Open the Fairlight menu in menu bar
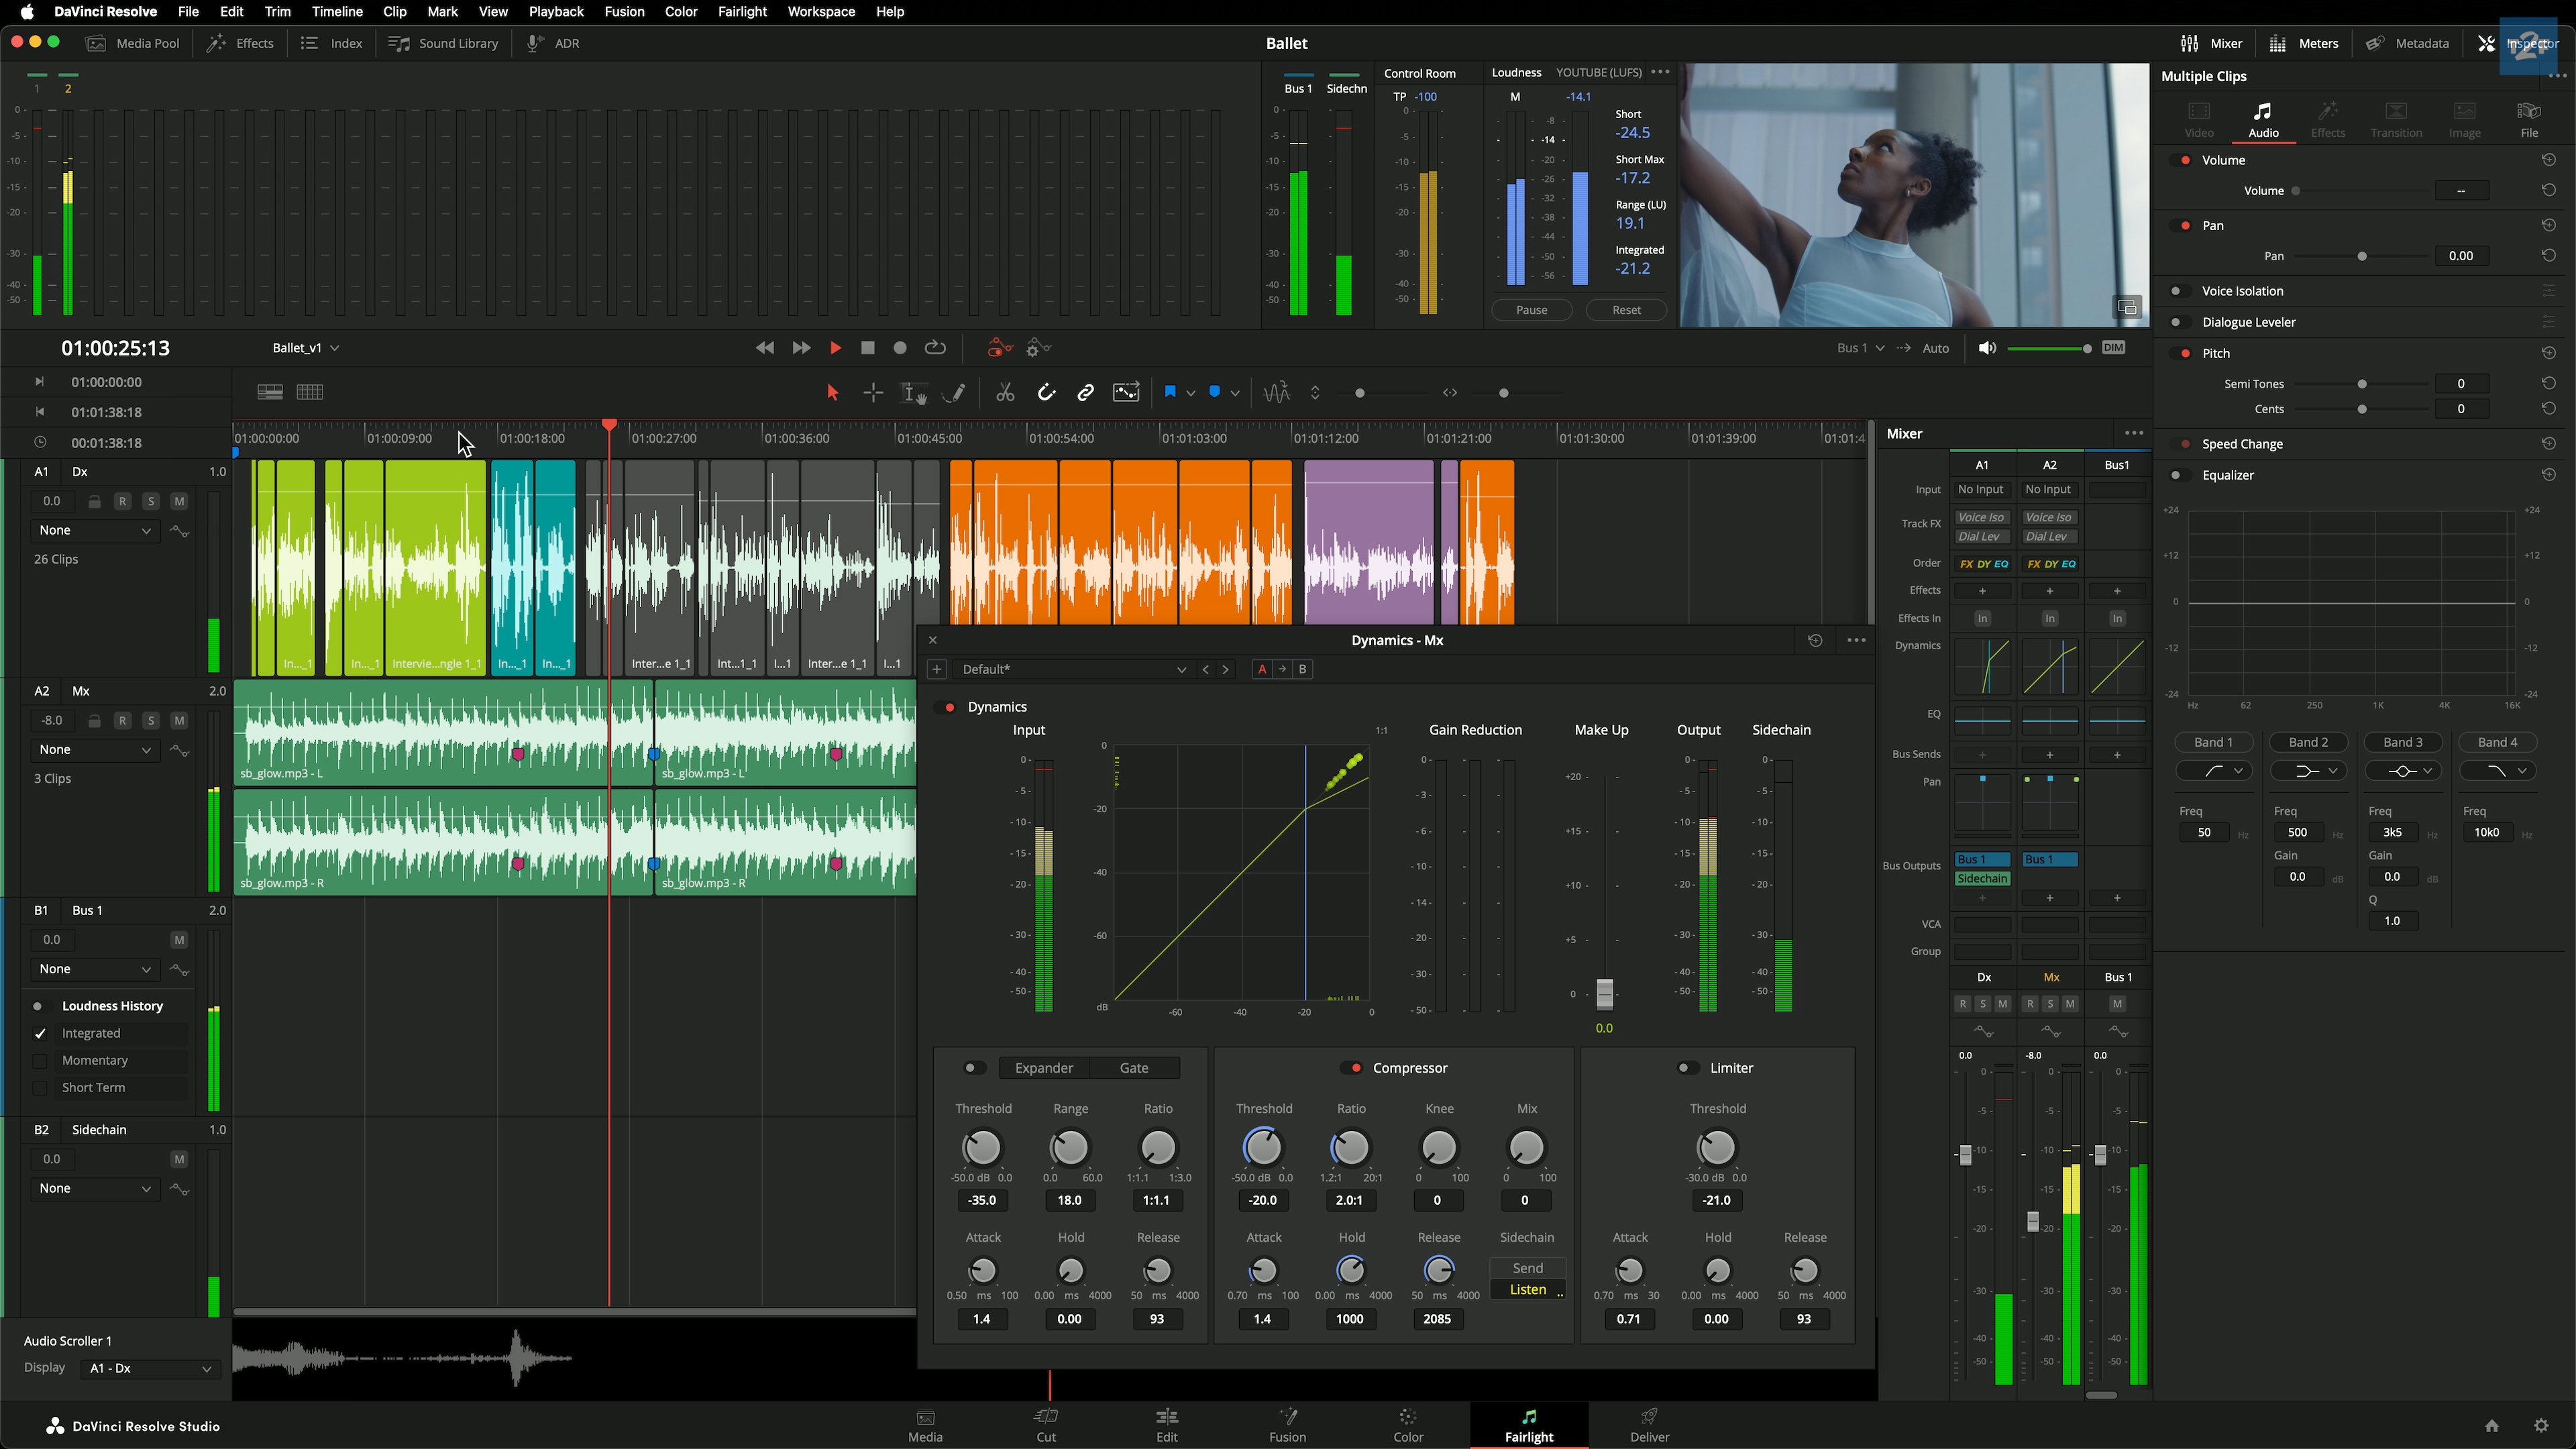The width and height of the screenshot is (2576, 1449). 741,12
